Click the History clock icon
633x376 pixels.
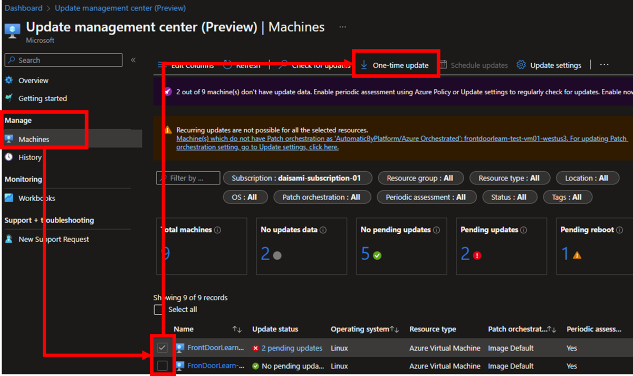click(x=9, y=157)
